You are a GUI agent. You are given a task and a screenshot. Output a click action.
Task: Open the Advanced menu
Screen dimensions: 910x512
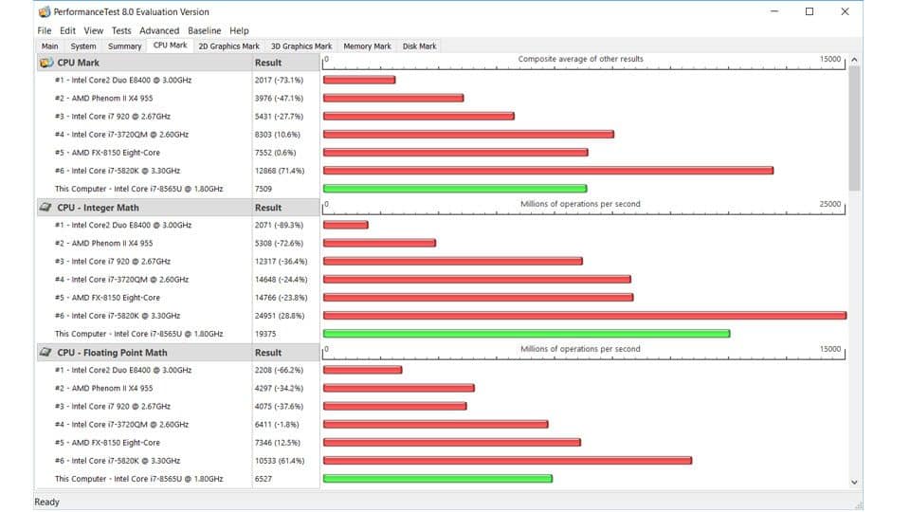point(159,30)
